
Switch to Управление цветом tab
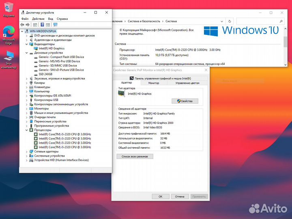187,83
